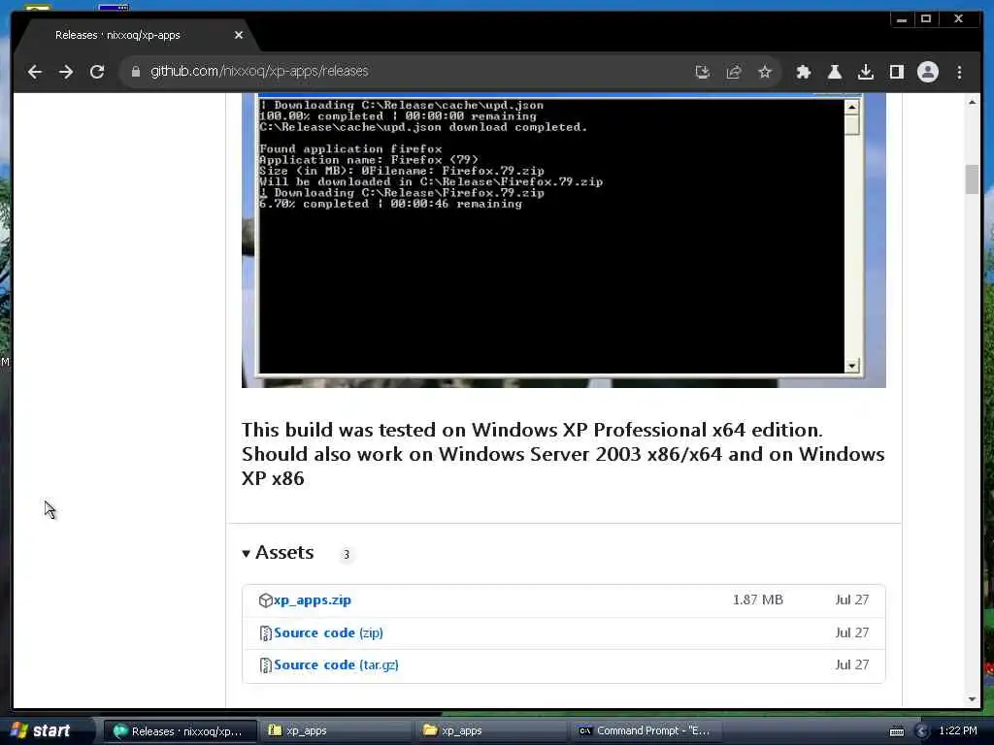Reload the GitHub releases page
The height and width of the screenshot is (745, 994).
[x=97, y=72]
